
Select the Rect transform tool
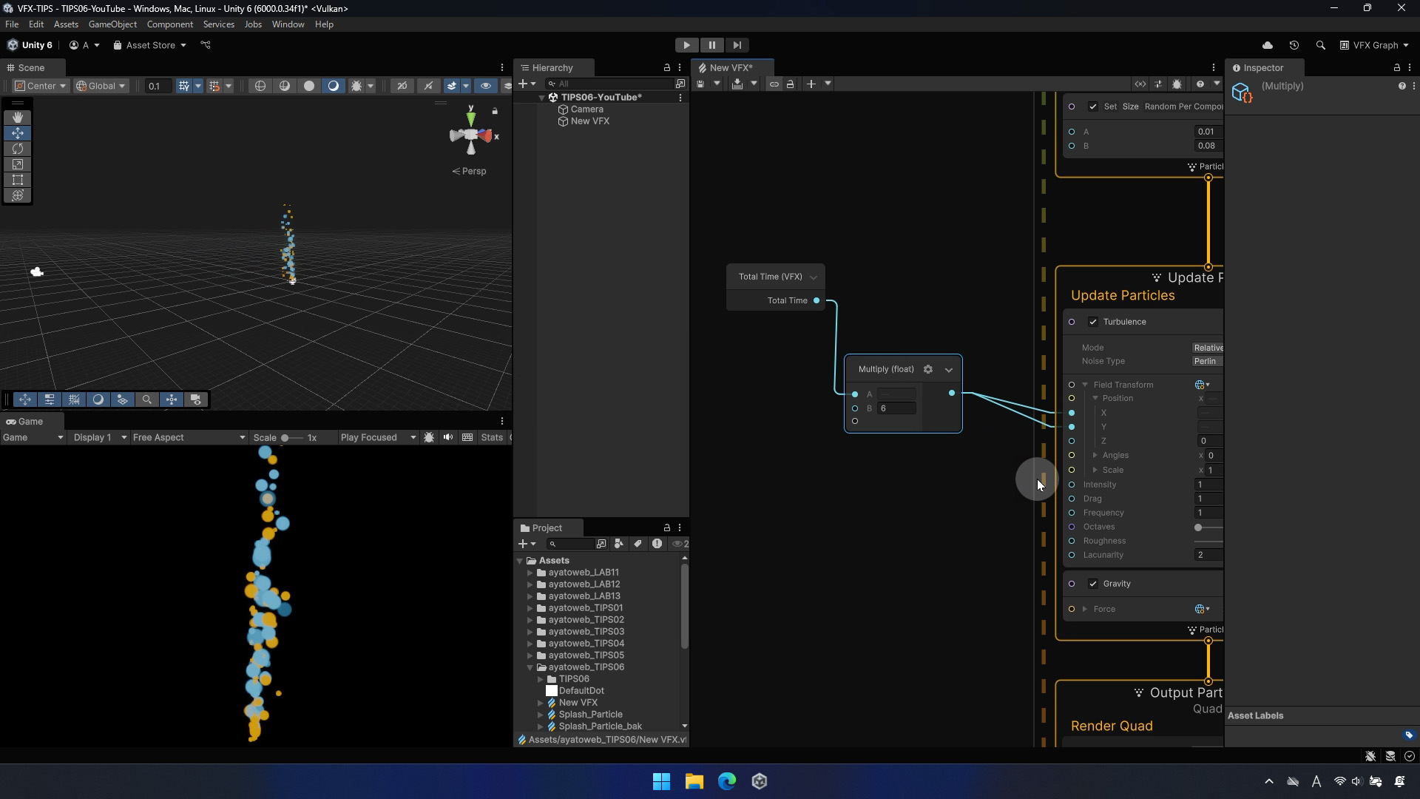18,180
